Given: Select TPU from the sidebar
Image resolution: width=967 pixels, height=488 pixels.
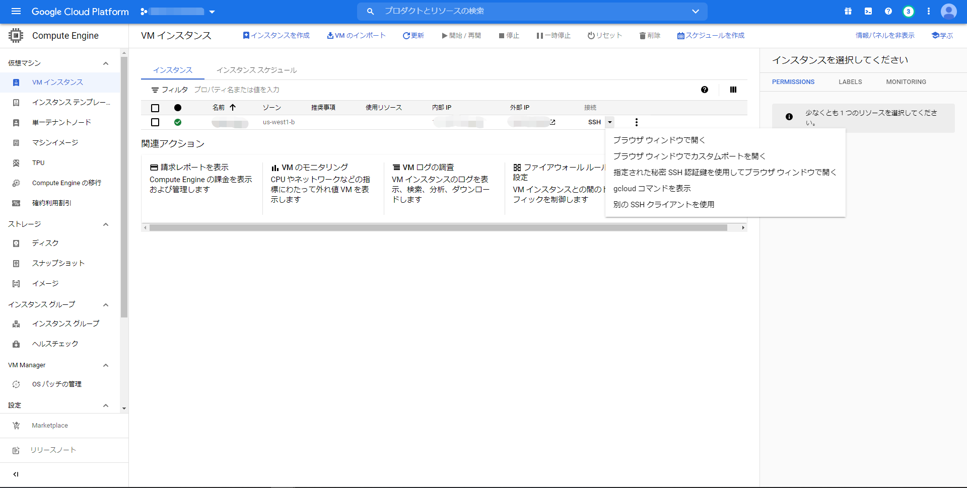Looking at the screenshot, I should (37, 162).
